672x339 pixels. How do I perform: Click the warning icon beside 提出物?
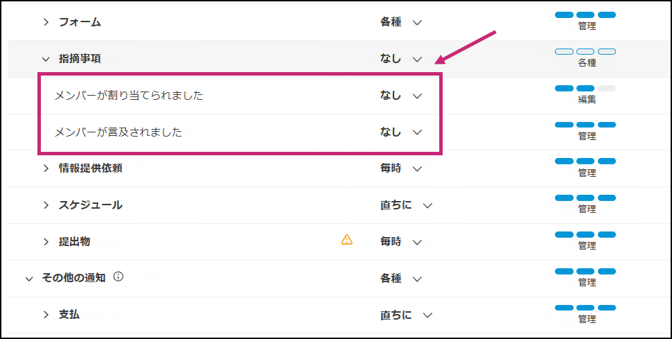pyautogui.click(x=347, y=240)
